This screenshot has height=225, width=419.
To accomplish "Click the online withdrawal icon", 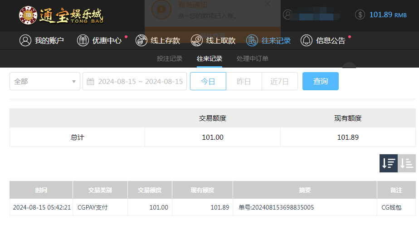I will (x=197, y=40).
